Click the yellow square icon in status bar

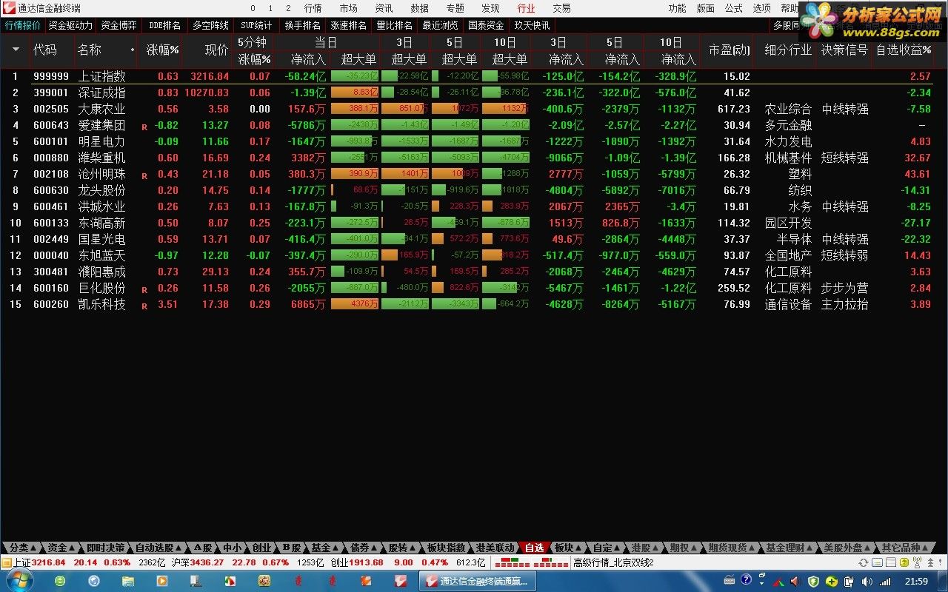coord(904,563)
